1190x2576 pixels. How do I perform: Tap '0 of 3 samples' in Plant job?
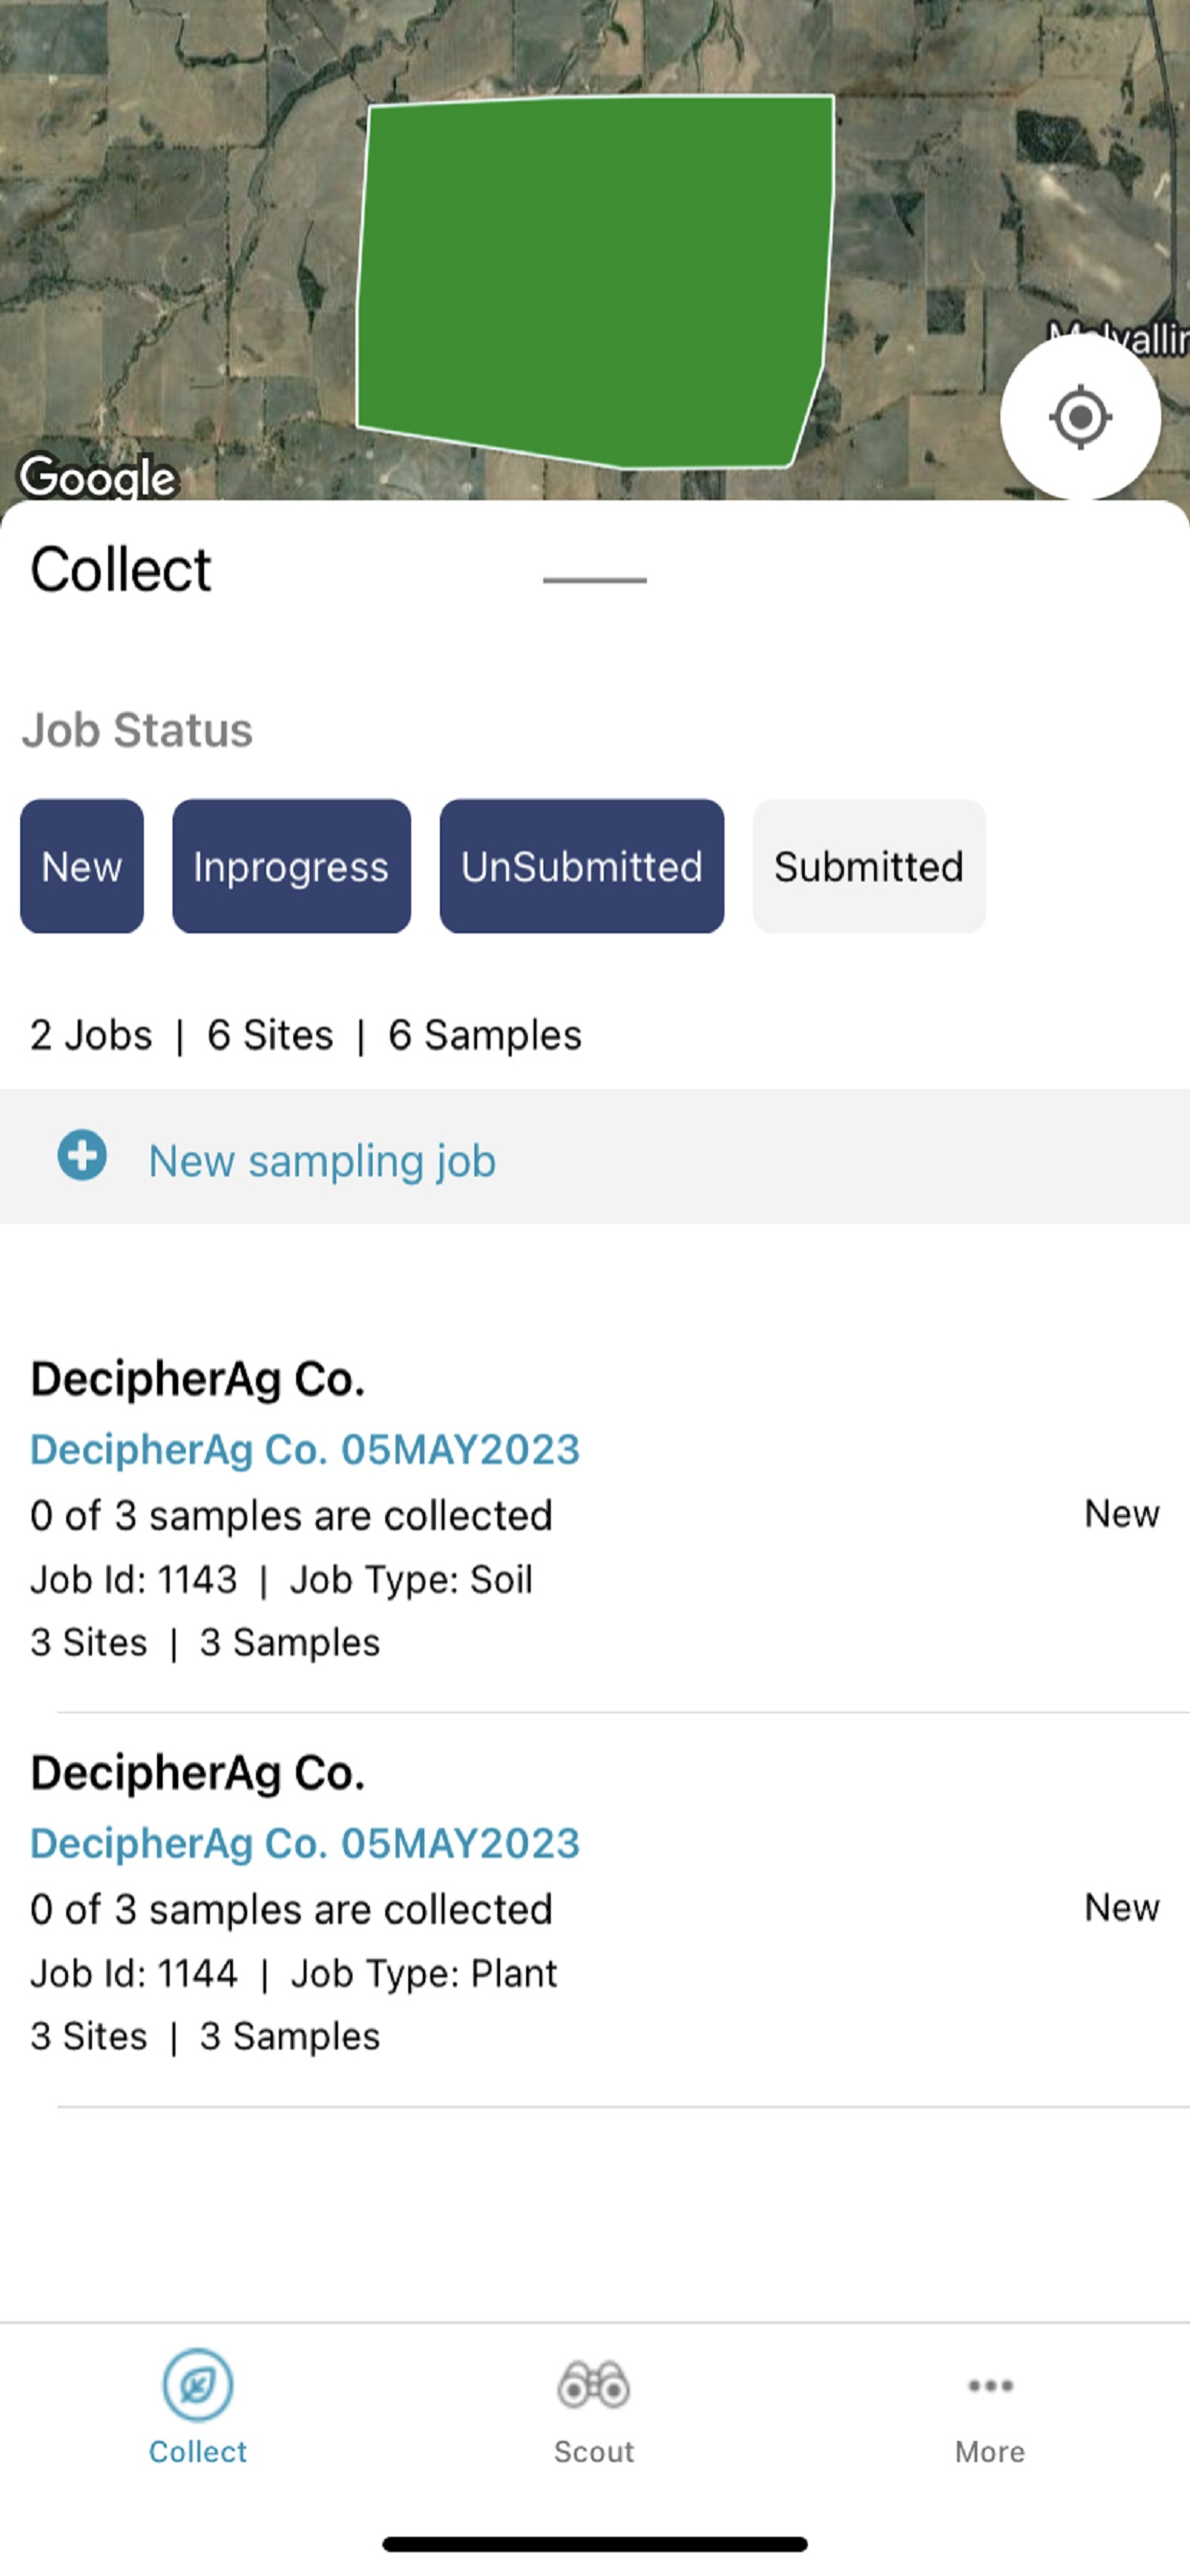click(291, 1910)
